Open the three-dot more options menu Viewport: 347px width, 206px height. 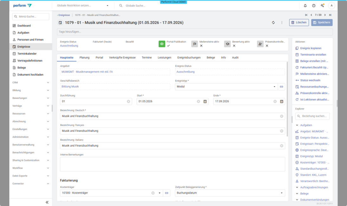point(282,23)
